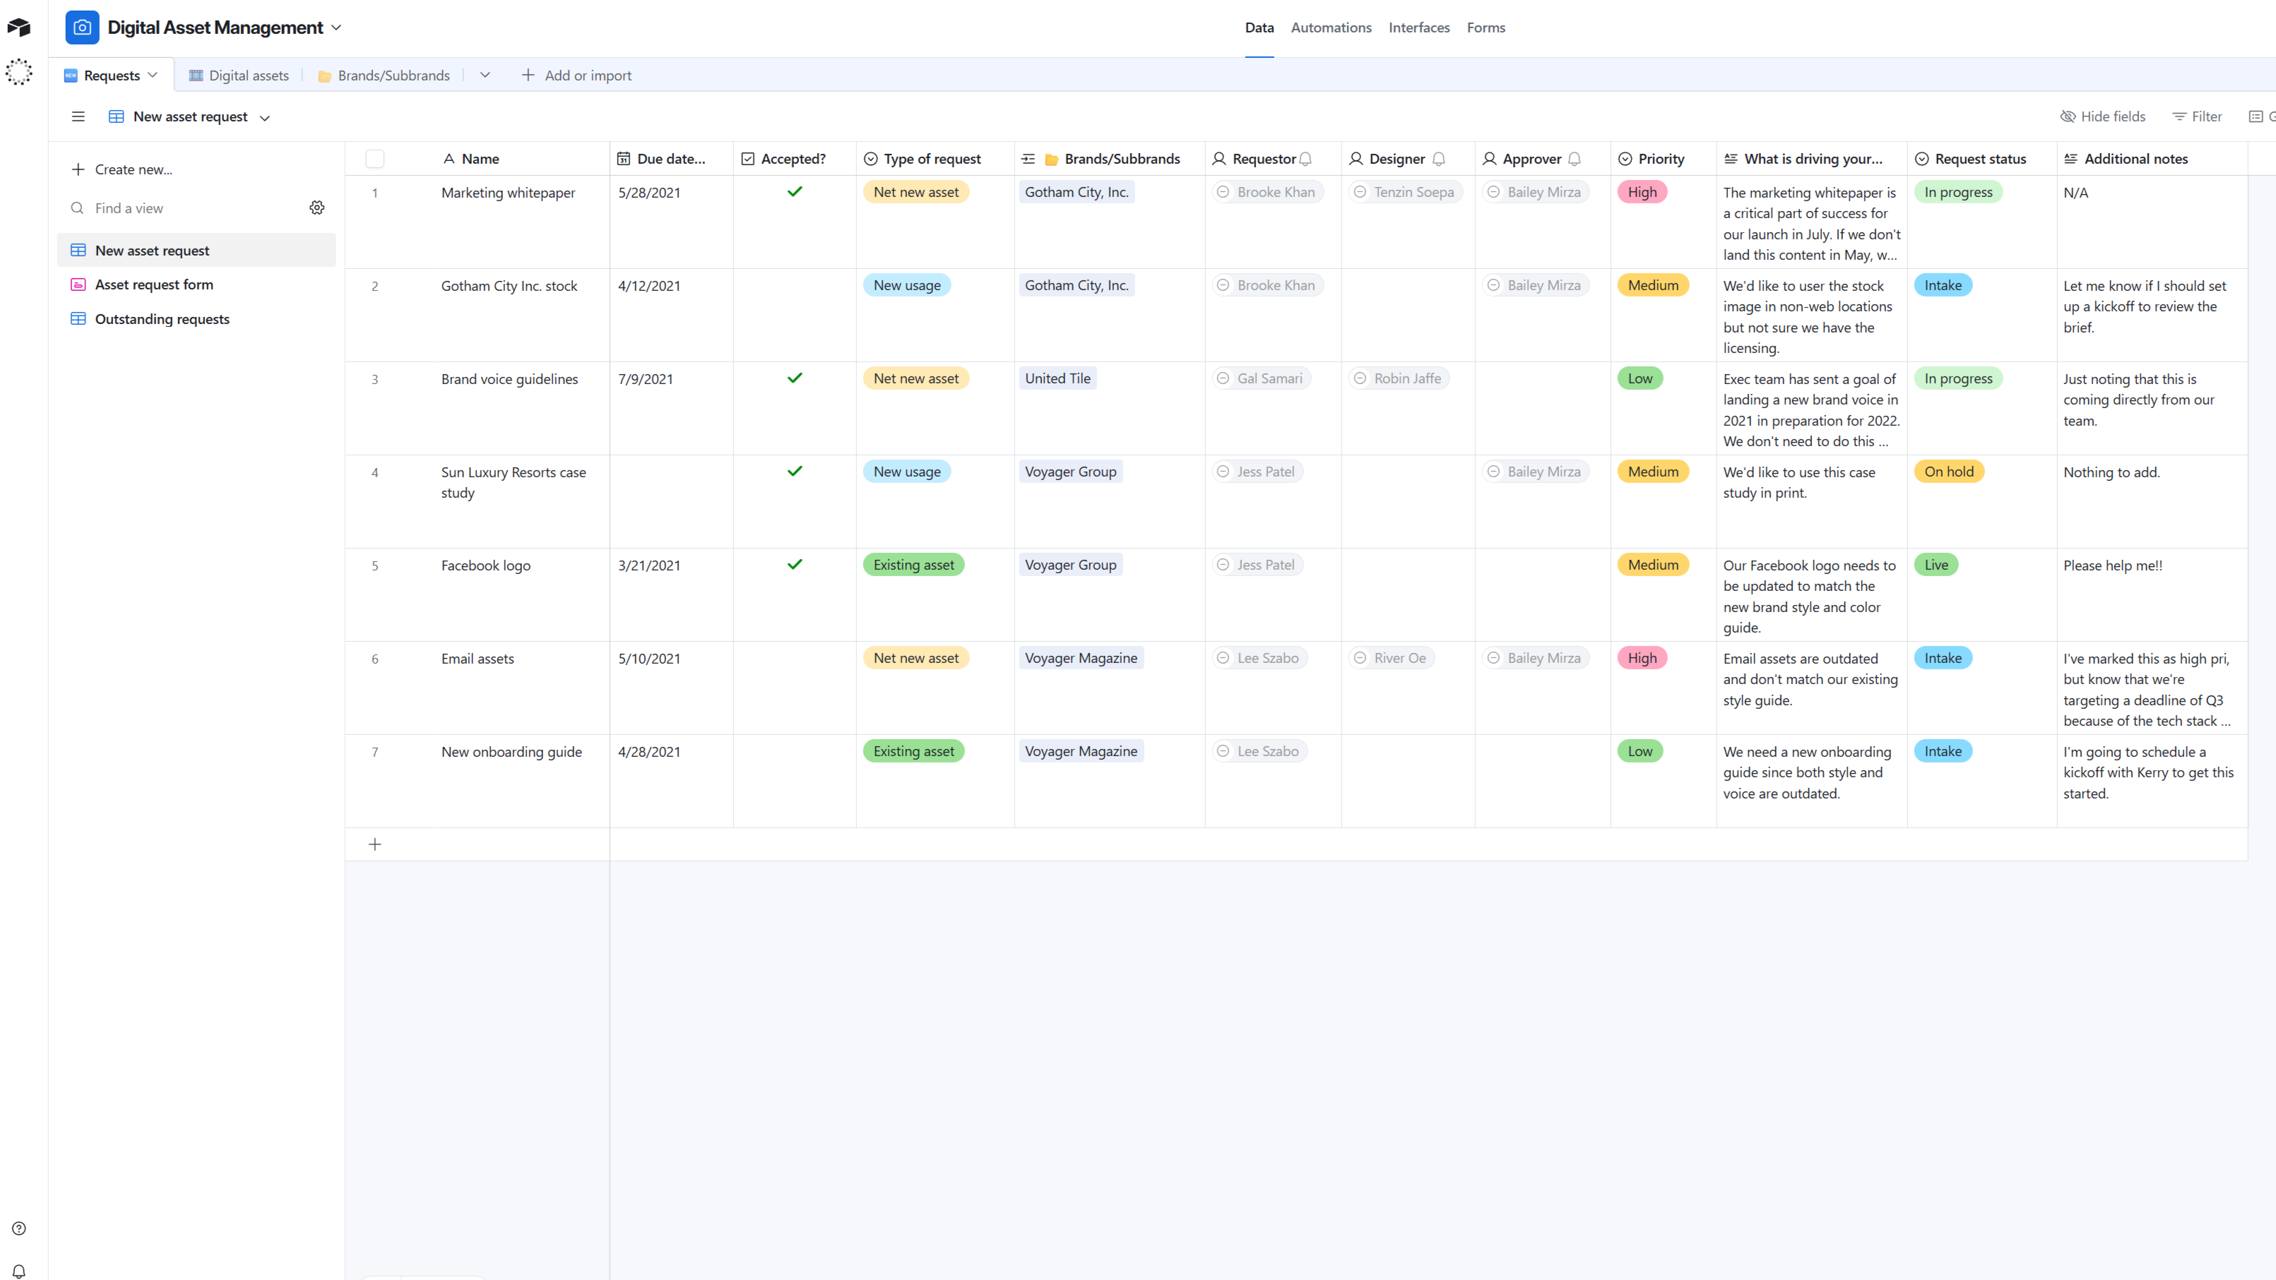Switch to the Automations tab
The image size is (2276, 1280).
(1331, 28)
